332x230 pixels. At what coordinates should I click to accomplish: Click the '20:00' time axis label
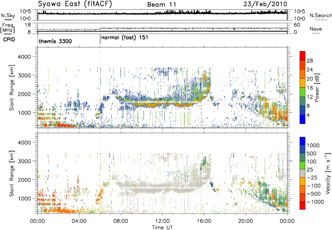pos(245,221)
